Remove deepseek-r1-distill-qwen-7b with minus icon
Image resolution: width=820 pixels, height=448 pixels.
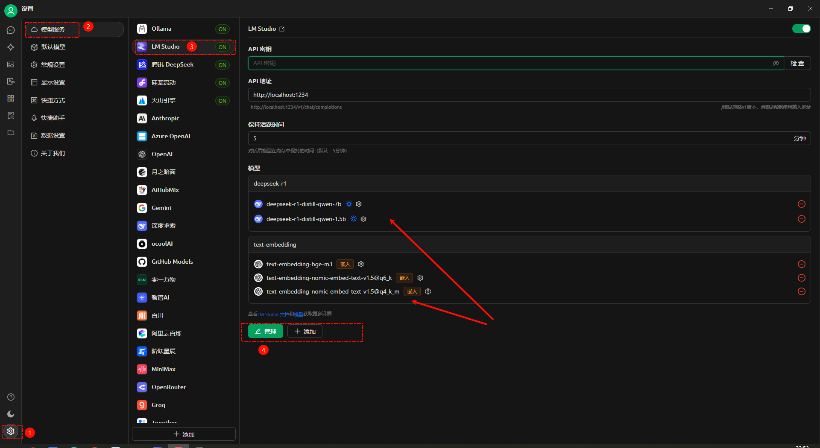point(802,204)
